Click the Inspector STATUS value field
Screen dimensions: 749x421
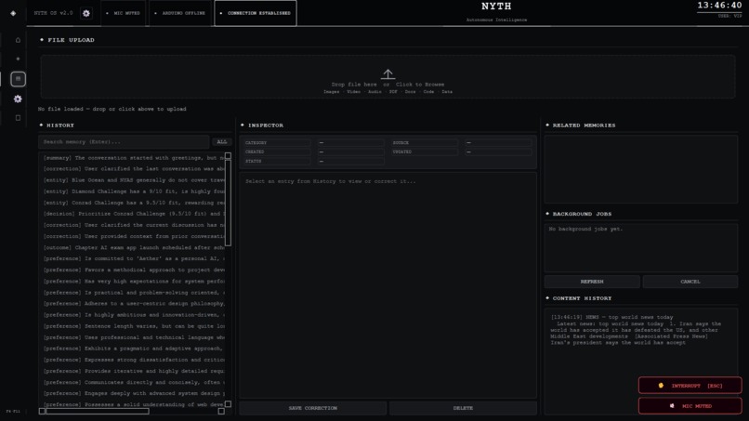[350, 162]
